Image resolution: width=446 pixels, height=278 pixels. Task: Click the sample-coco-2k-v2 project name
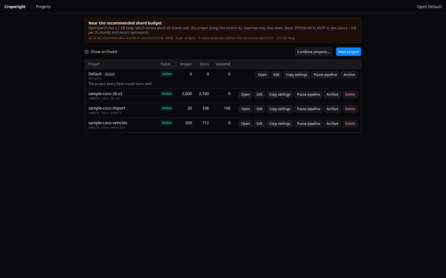105,94
